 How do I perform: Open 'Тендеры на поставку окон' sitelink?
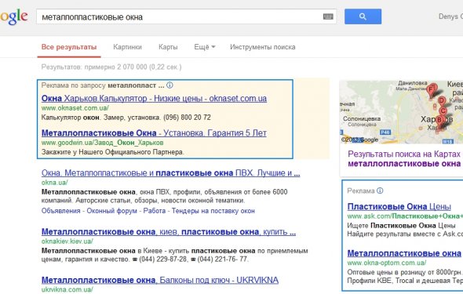pos(213,211)
